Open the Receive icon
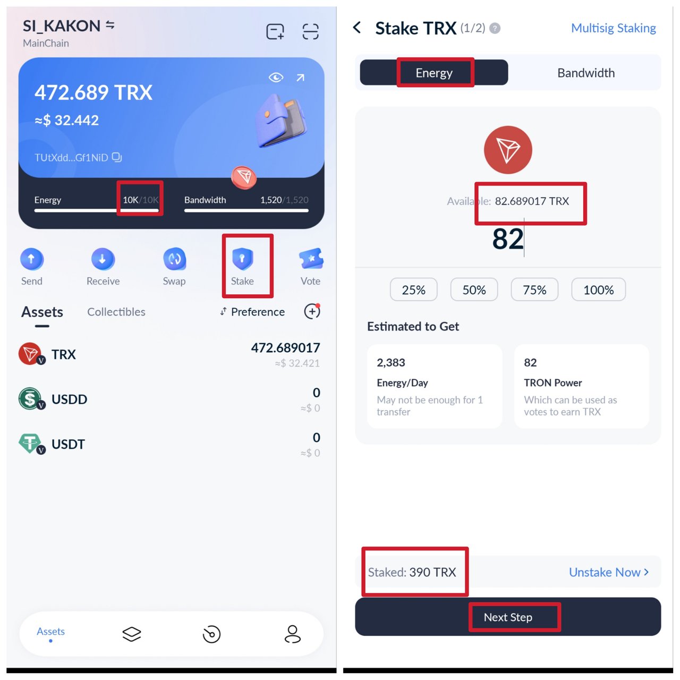 [103, 259]
